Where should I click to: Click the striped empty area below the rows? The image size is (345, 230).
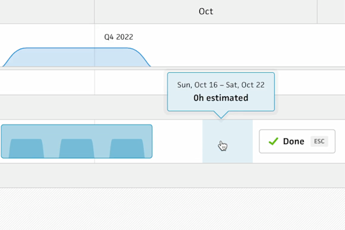pyautogui.click(x=172, y=209)
